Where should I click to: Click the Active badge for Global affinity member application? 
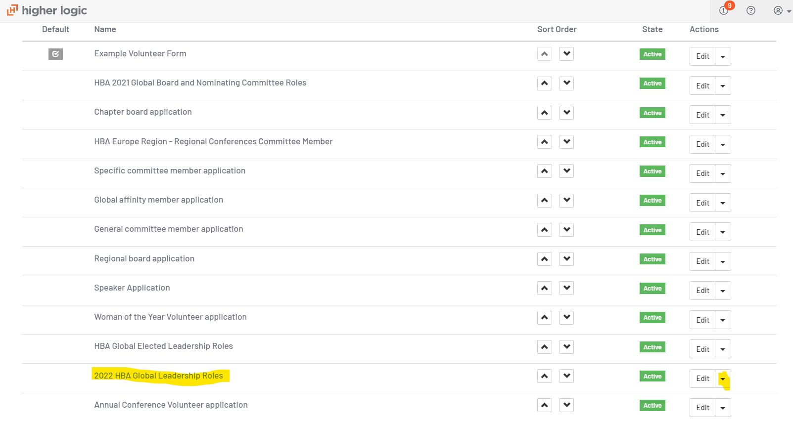[653, 201]
